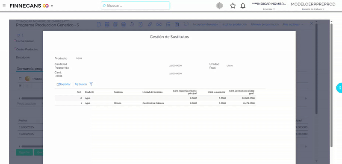342x164 pixels.
Task: Click the Unidad del sustituto column header
Action: click(x=153, y=92)
